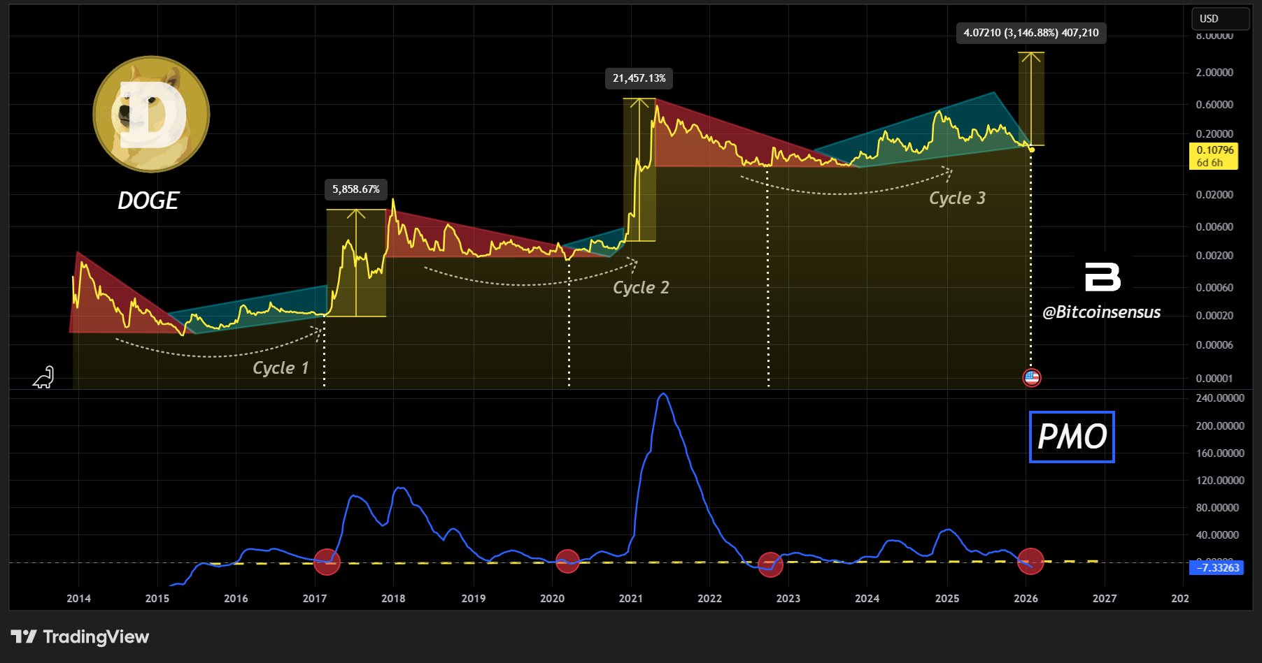Select the 21,457.13% measurement label
Screen dimensions: 1262x663
pos(639,78)
